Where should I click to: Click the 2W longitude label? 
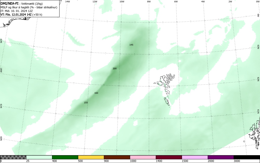coord(230,2)
